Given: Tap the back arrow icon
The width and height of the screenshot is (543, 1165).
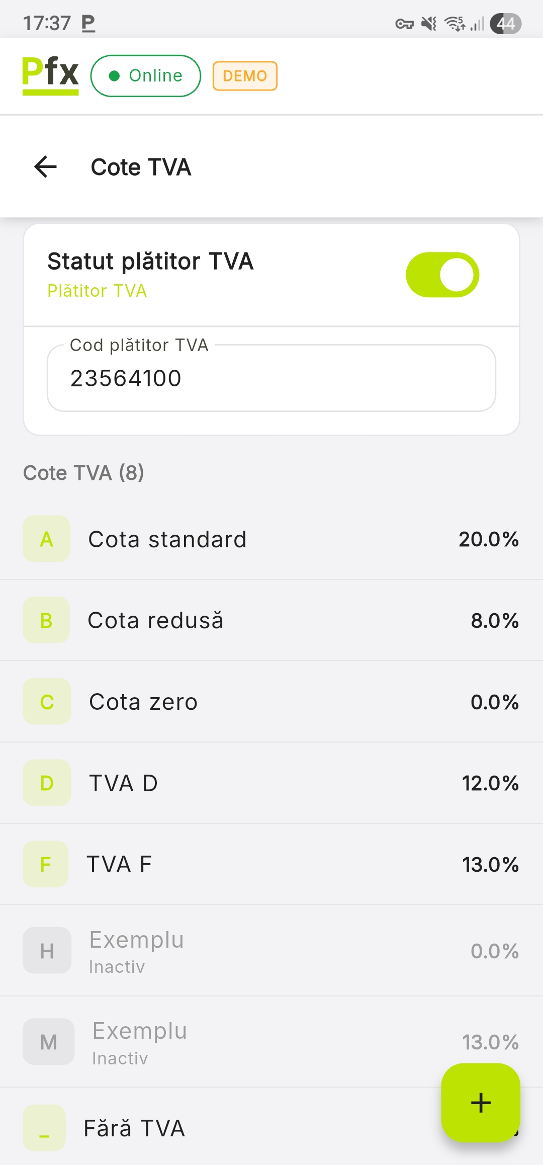Looking at the screenshot, I should (45, 167).
